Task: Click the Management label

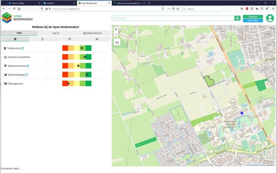Action: [x=15, y=83]
